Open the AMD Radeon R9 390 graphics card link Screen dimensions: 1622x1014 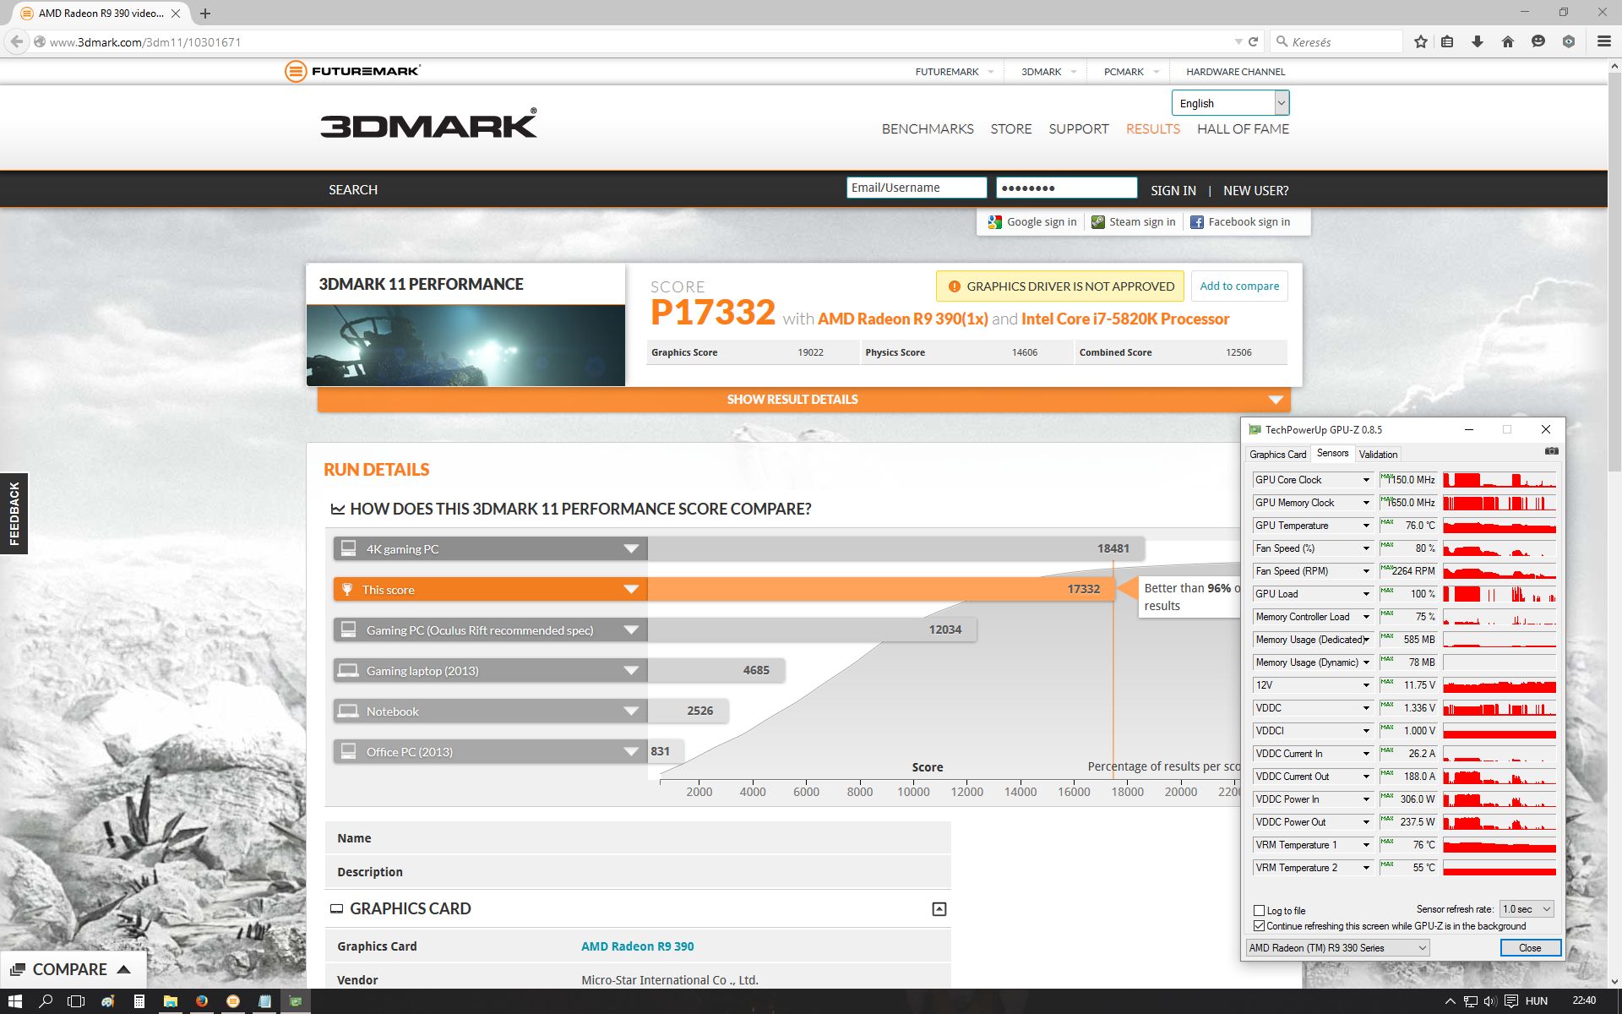pos(638,946)
